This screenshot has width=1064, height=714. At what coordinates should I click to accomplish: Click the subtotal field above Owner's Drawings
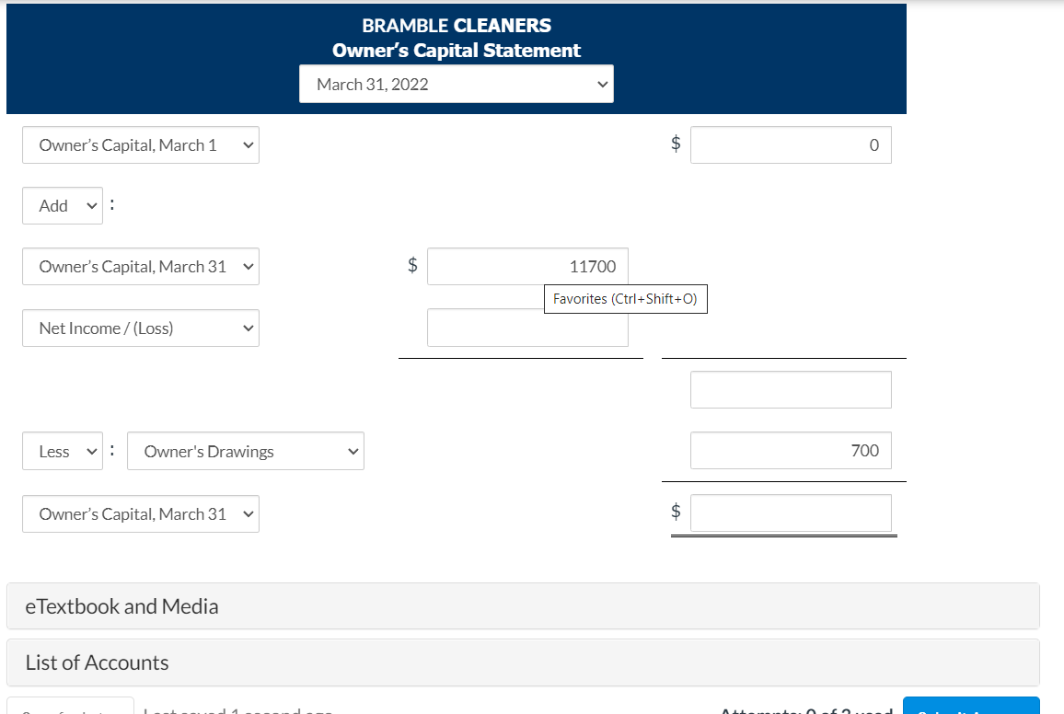[790, 389]
